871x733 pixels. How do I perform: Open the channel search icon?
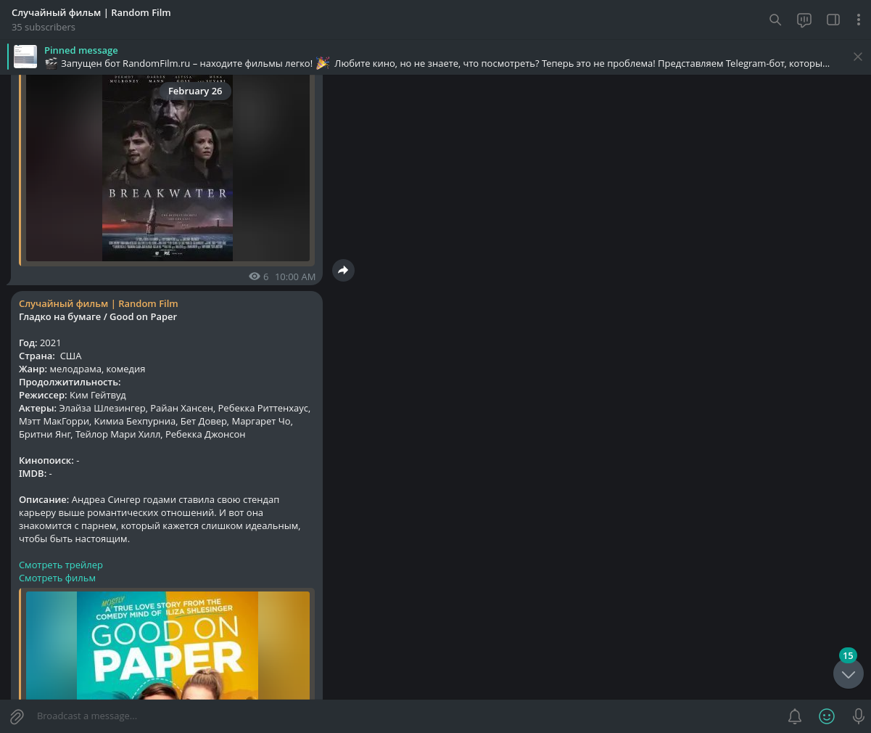[x=775, y=20]
